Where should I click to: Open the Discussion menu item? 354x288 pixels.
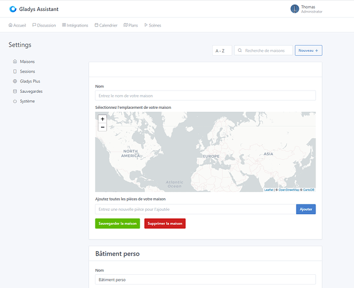[x=44, y=25]
